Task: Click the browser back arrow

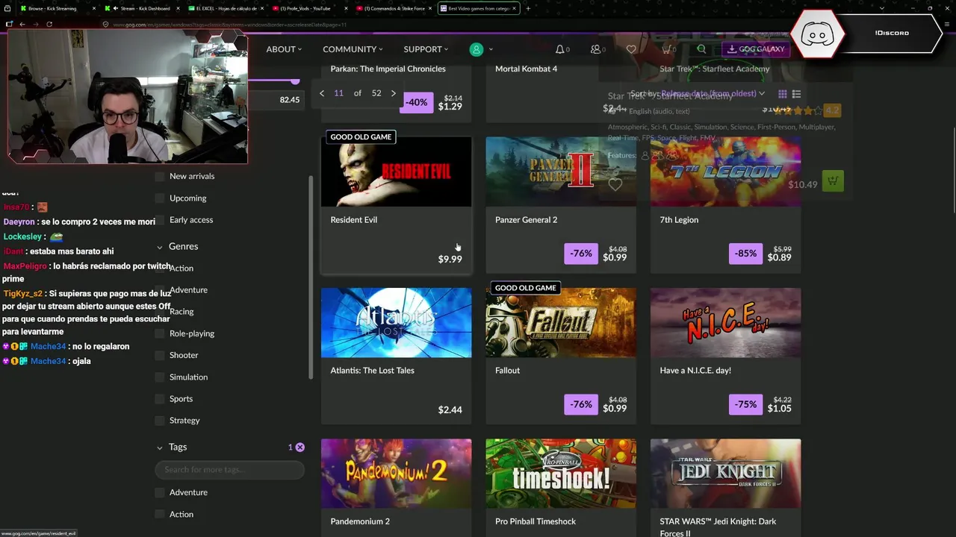Action: pos(22,24)
